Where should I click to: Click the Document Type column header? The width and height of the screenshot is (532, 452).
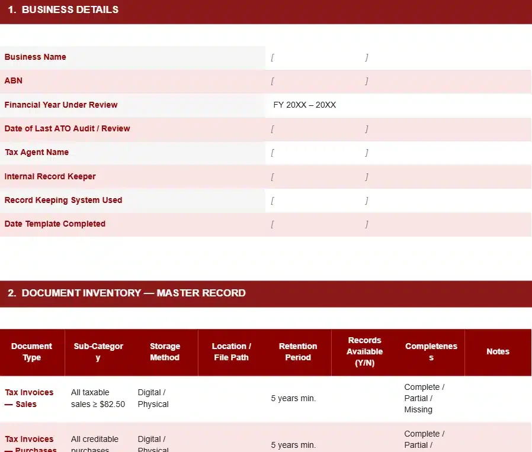coord(32,351)
